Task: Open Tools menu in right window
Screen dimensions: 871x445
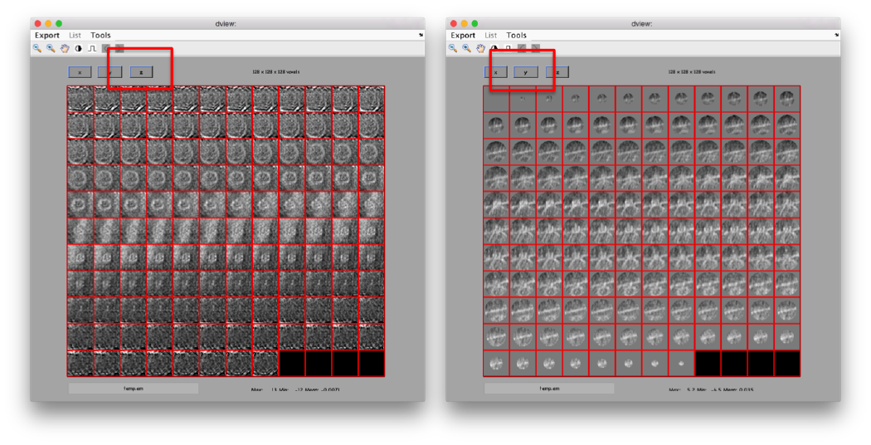Action: (x=517, y=36)
